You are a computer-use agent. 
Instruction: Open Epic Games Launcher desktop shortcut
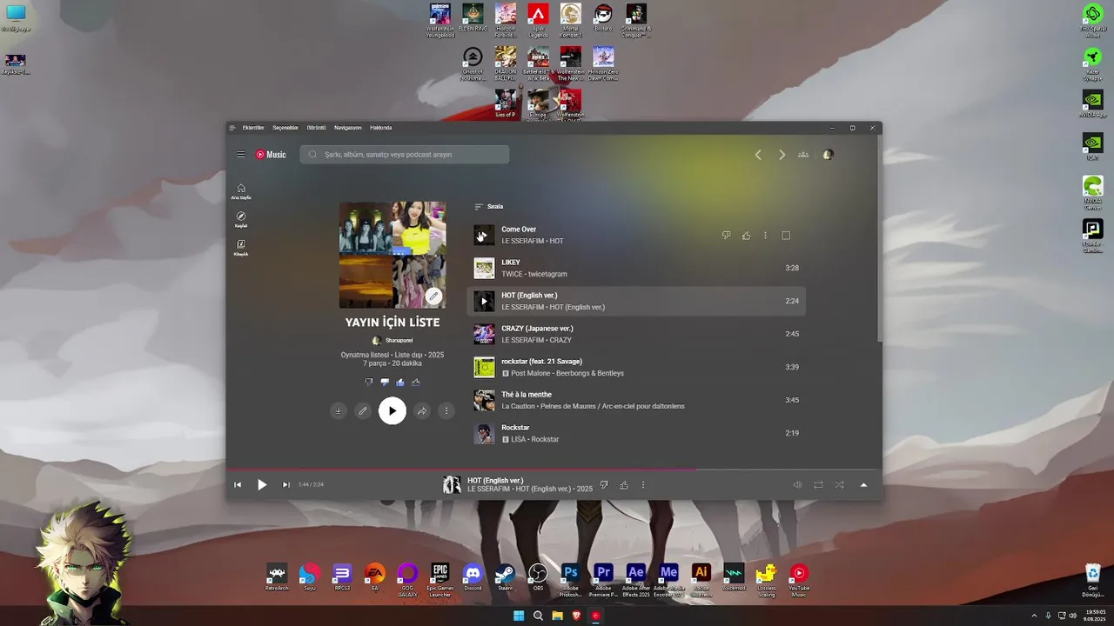click(x=440, y=580)
